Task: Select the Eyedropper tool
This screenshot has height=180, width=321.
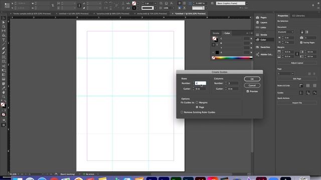Action: (x=4, y=88)
